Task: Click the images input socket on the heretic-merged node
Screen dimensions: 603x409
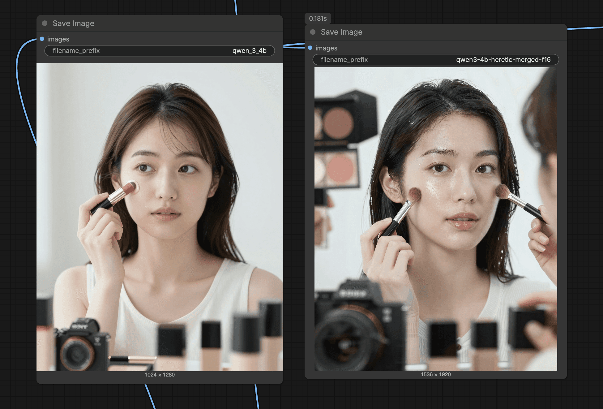Action: pyautogui.click(x=310, y=48)
